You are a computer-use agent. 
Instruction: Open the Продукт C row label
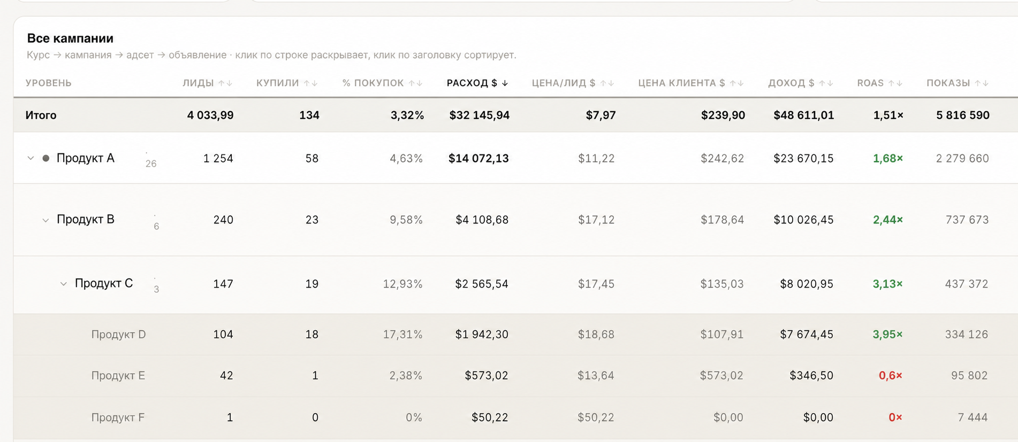pyautogui.click(x=104, y=283)
